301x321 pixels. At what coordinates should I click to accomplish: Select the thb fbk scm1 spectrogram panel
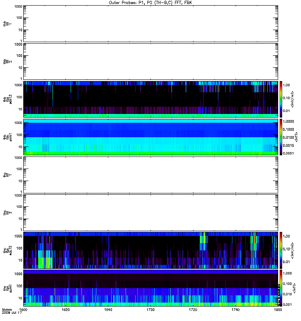(x=151, y=137)
